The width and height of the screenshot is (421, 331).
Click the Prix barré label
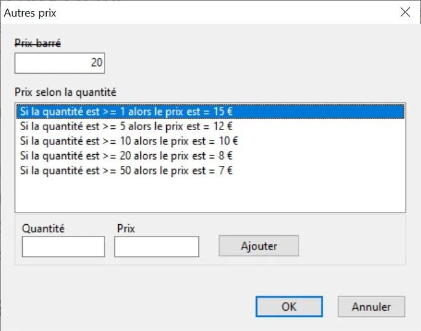[x=38, y=43]
